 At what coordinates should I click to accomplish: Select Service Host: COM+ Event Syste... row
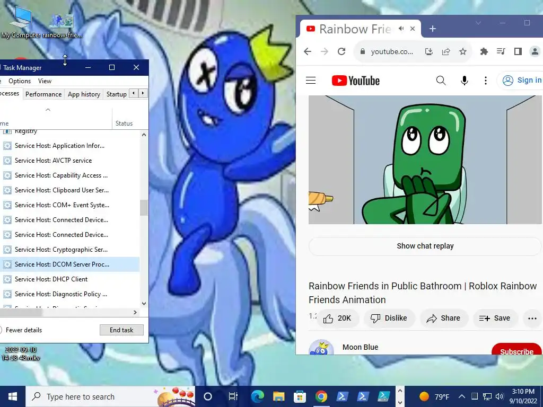[70, 205]
